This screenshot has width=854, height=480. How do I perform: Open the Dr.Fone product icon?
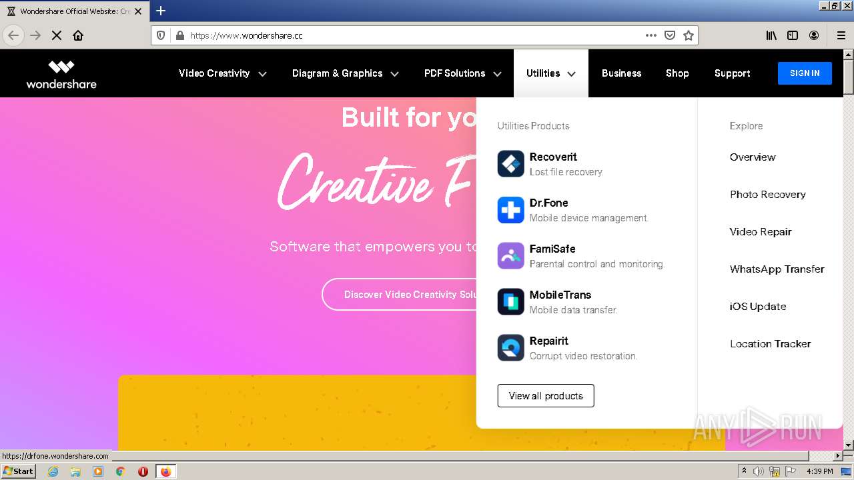click(x=511, y=210)
